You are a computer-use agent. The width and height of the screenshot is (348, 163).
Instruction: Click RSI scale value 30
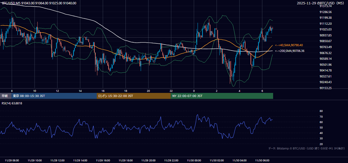(321, 139)
